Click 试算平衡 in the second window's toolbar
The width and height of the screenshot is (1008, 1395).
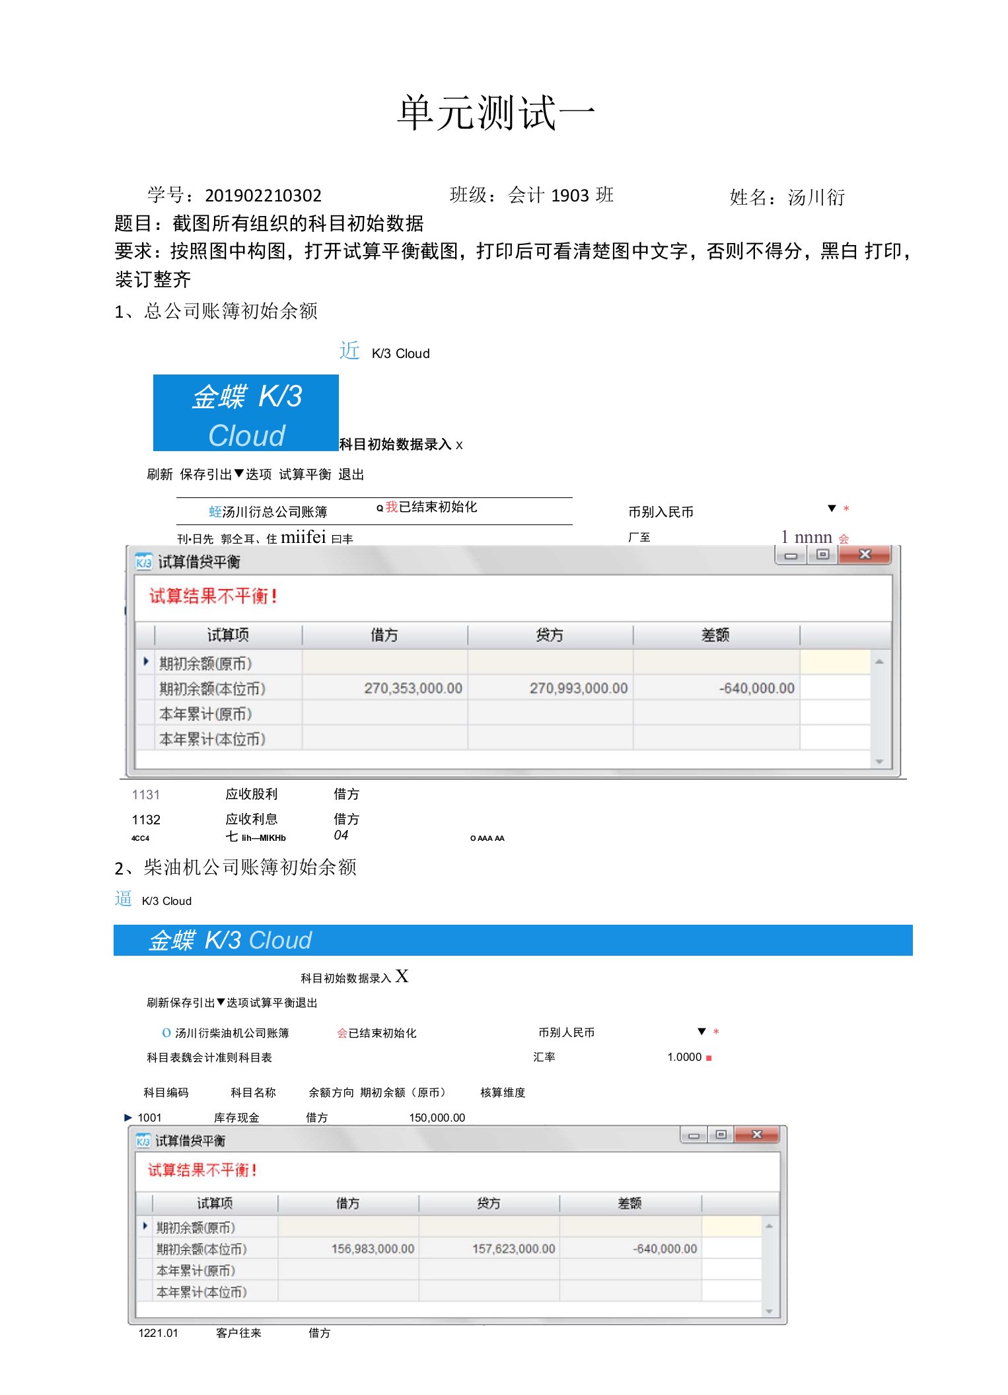tap(272, 1003)
